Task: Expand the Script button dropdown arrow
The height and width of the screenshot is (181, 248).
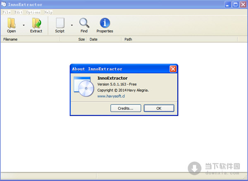Action: [x=72, y=25]
